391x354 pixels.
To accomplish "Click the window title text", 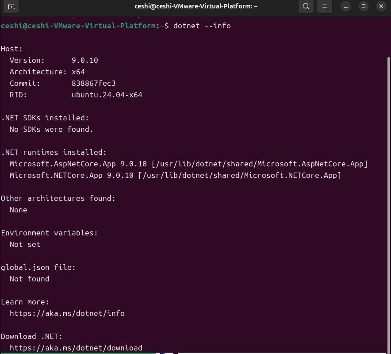I will [196, 6].
